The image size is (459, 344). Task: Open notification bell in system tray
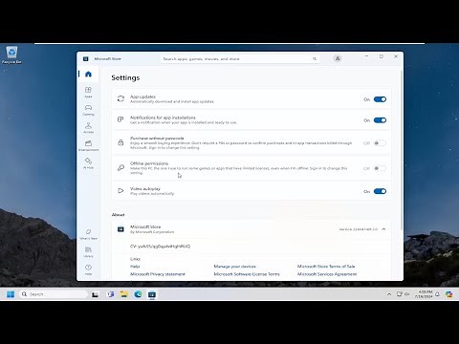click(x=437, y=294)
